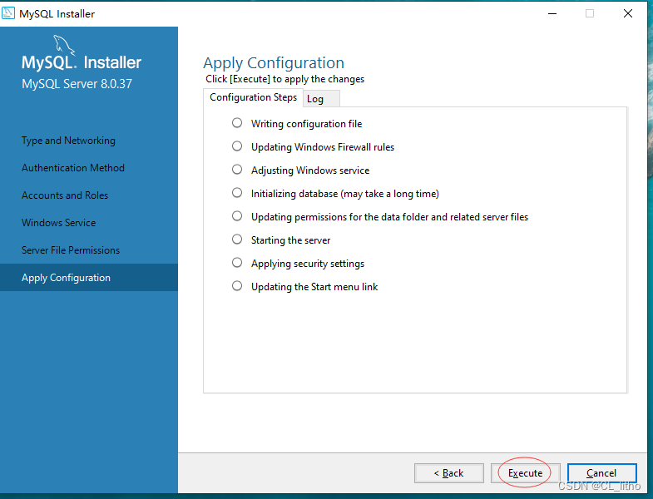The image size is (653, 499).
Task: Go back with the Back button
Action: [x=449, y=472]
